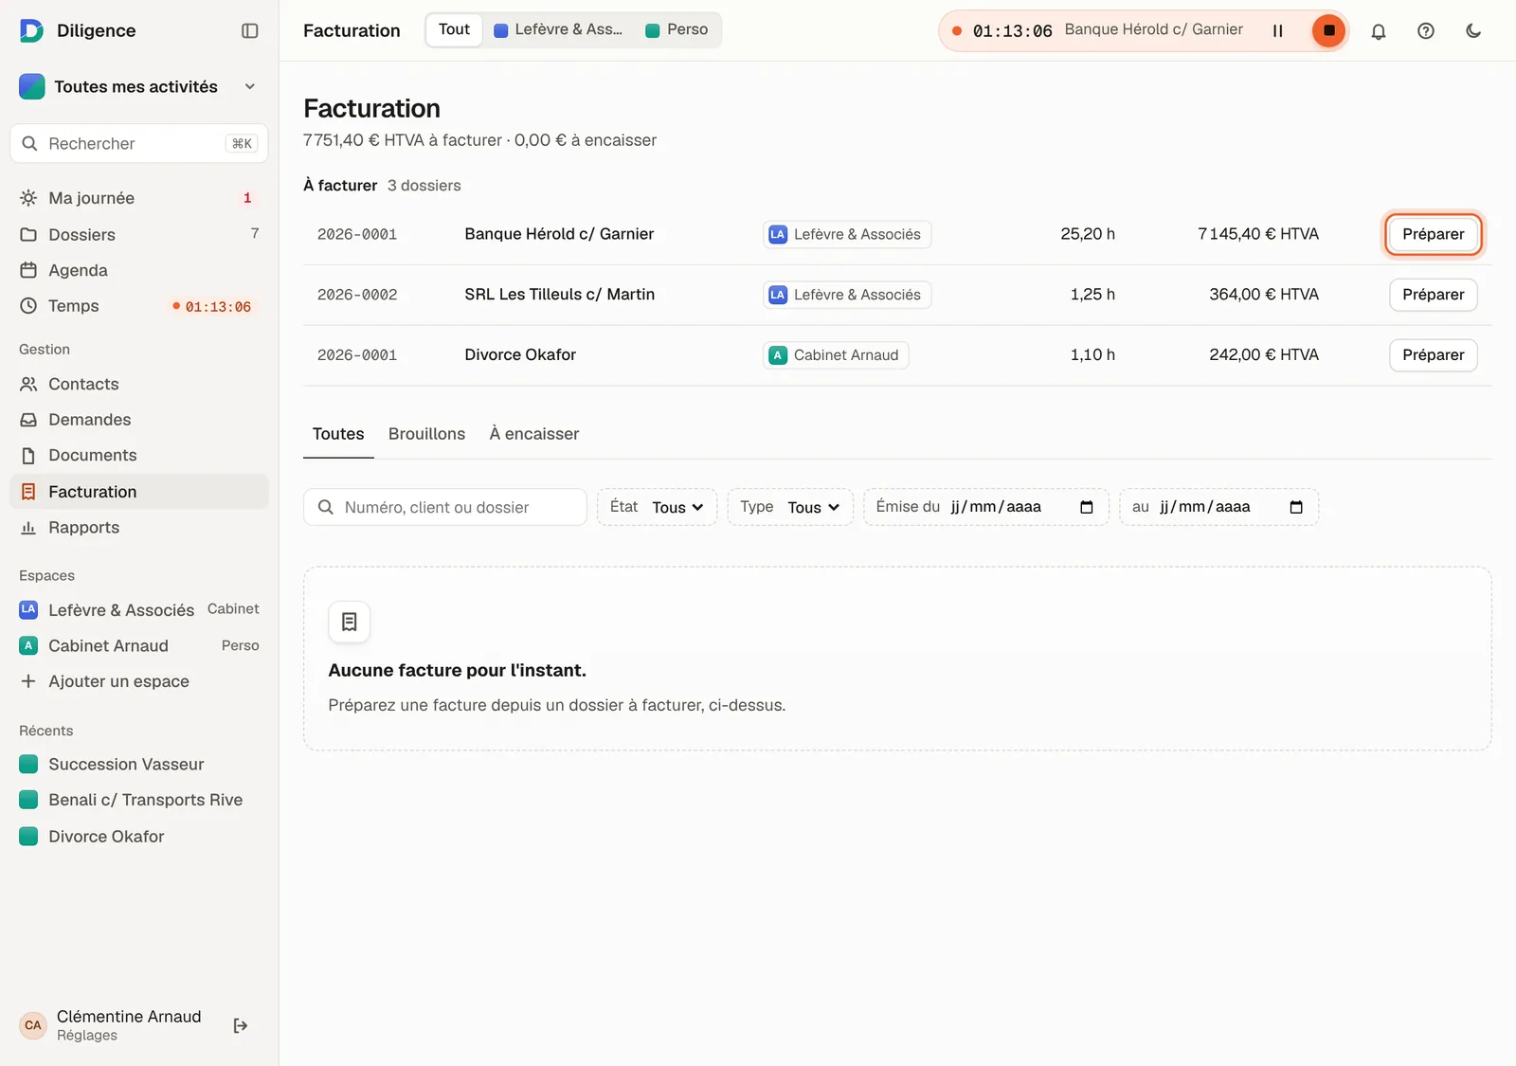Click the logout icon
Viewport: 1516px width, 1066px height.
241,1025
